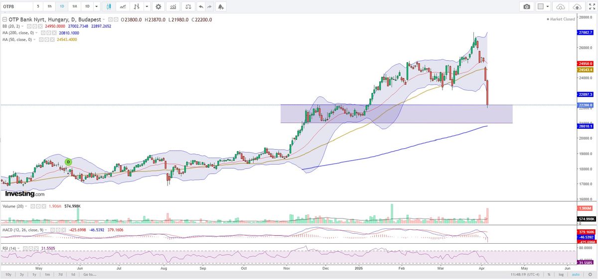Open MACD indicator format settings
This screenshot has height=279, width=598.
pos(58,230)
